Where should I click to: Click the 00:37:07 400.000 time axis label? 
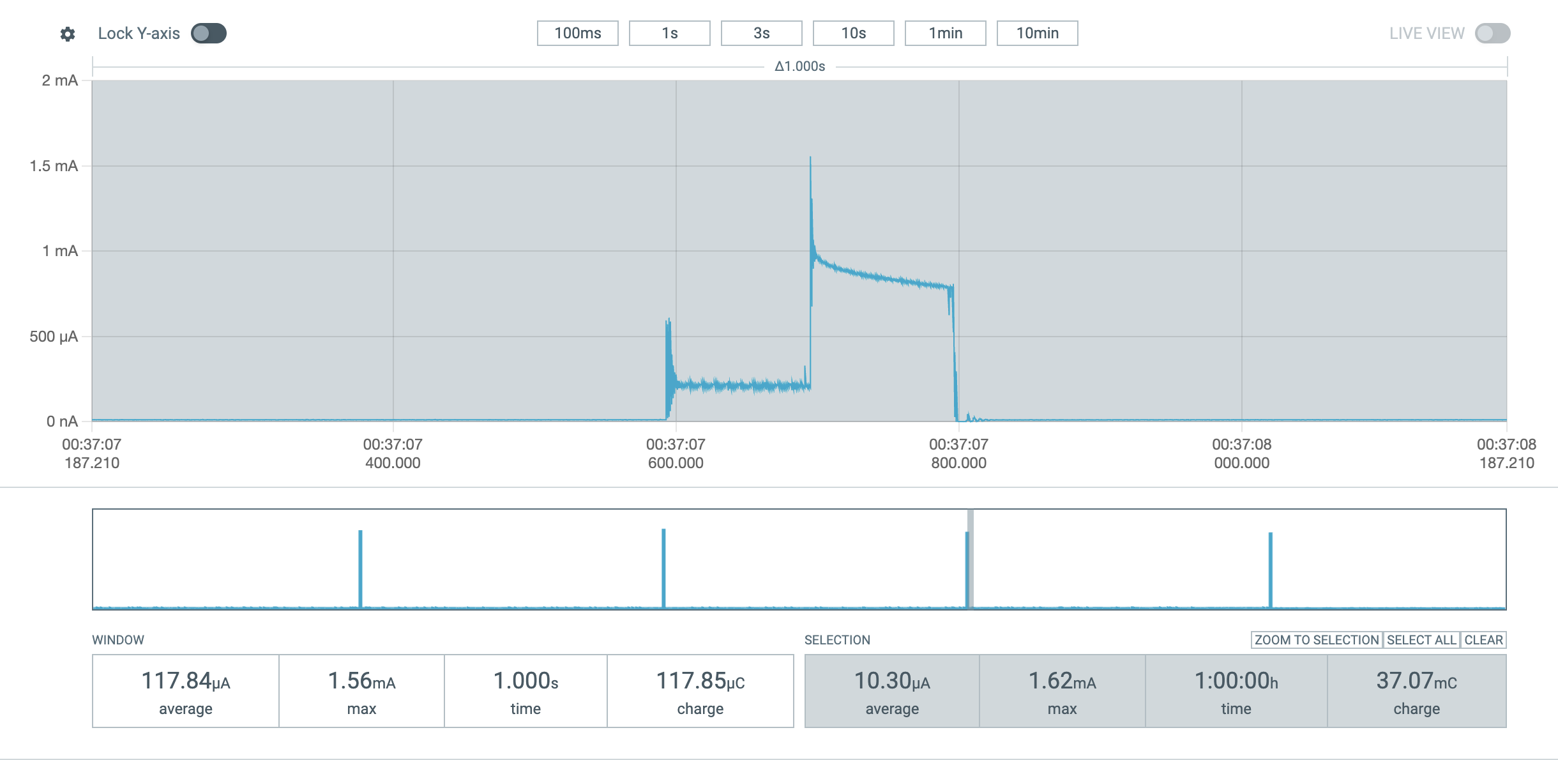click(393, 453)
